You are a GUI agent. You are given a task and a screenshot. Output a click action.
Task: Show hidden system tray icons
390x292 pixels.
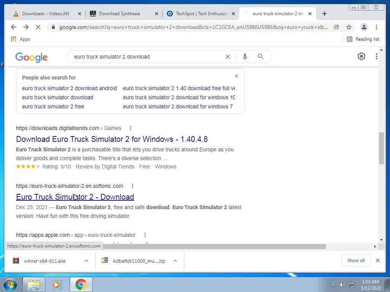(x=333, y=285)
